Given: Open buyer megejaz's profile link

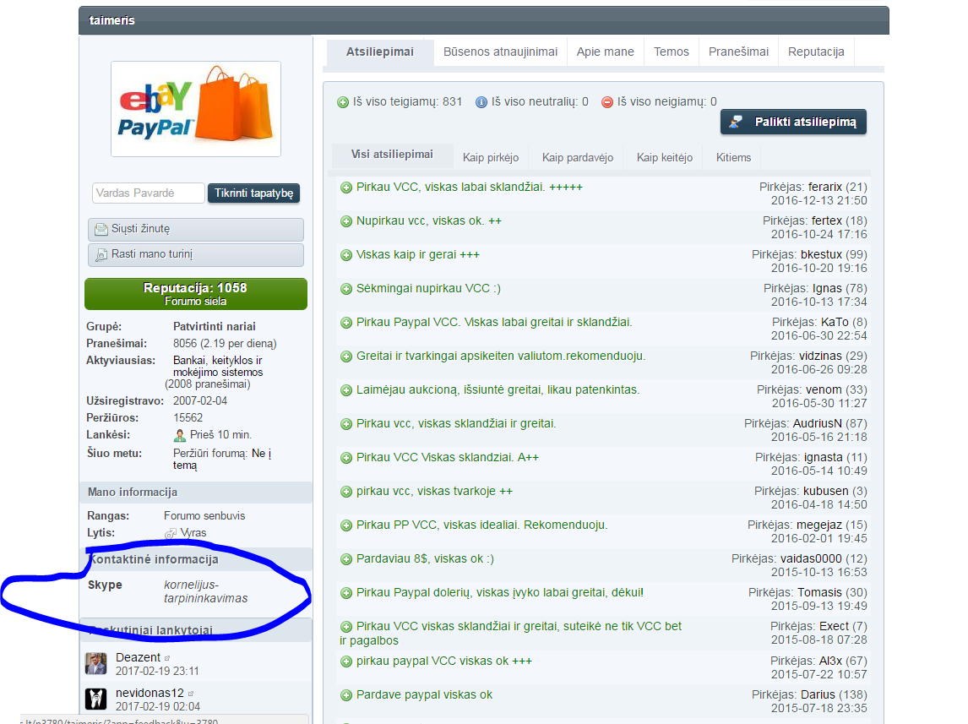Looking at the screenshot, I should pyautogui.click(x=819, y=525).
